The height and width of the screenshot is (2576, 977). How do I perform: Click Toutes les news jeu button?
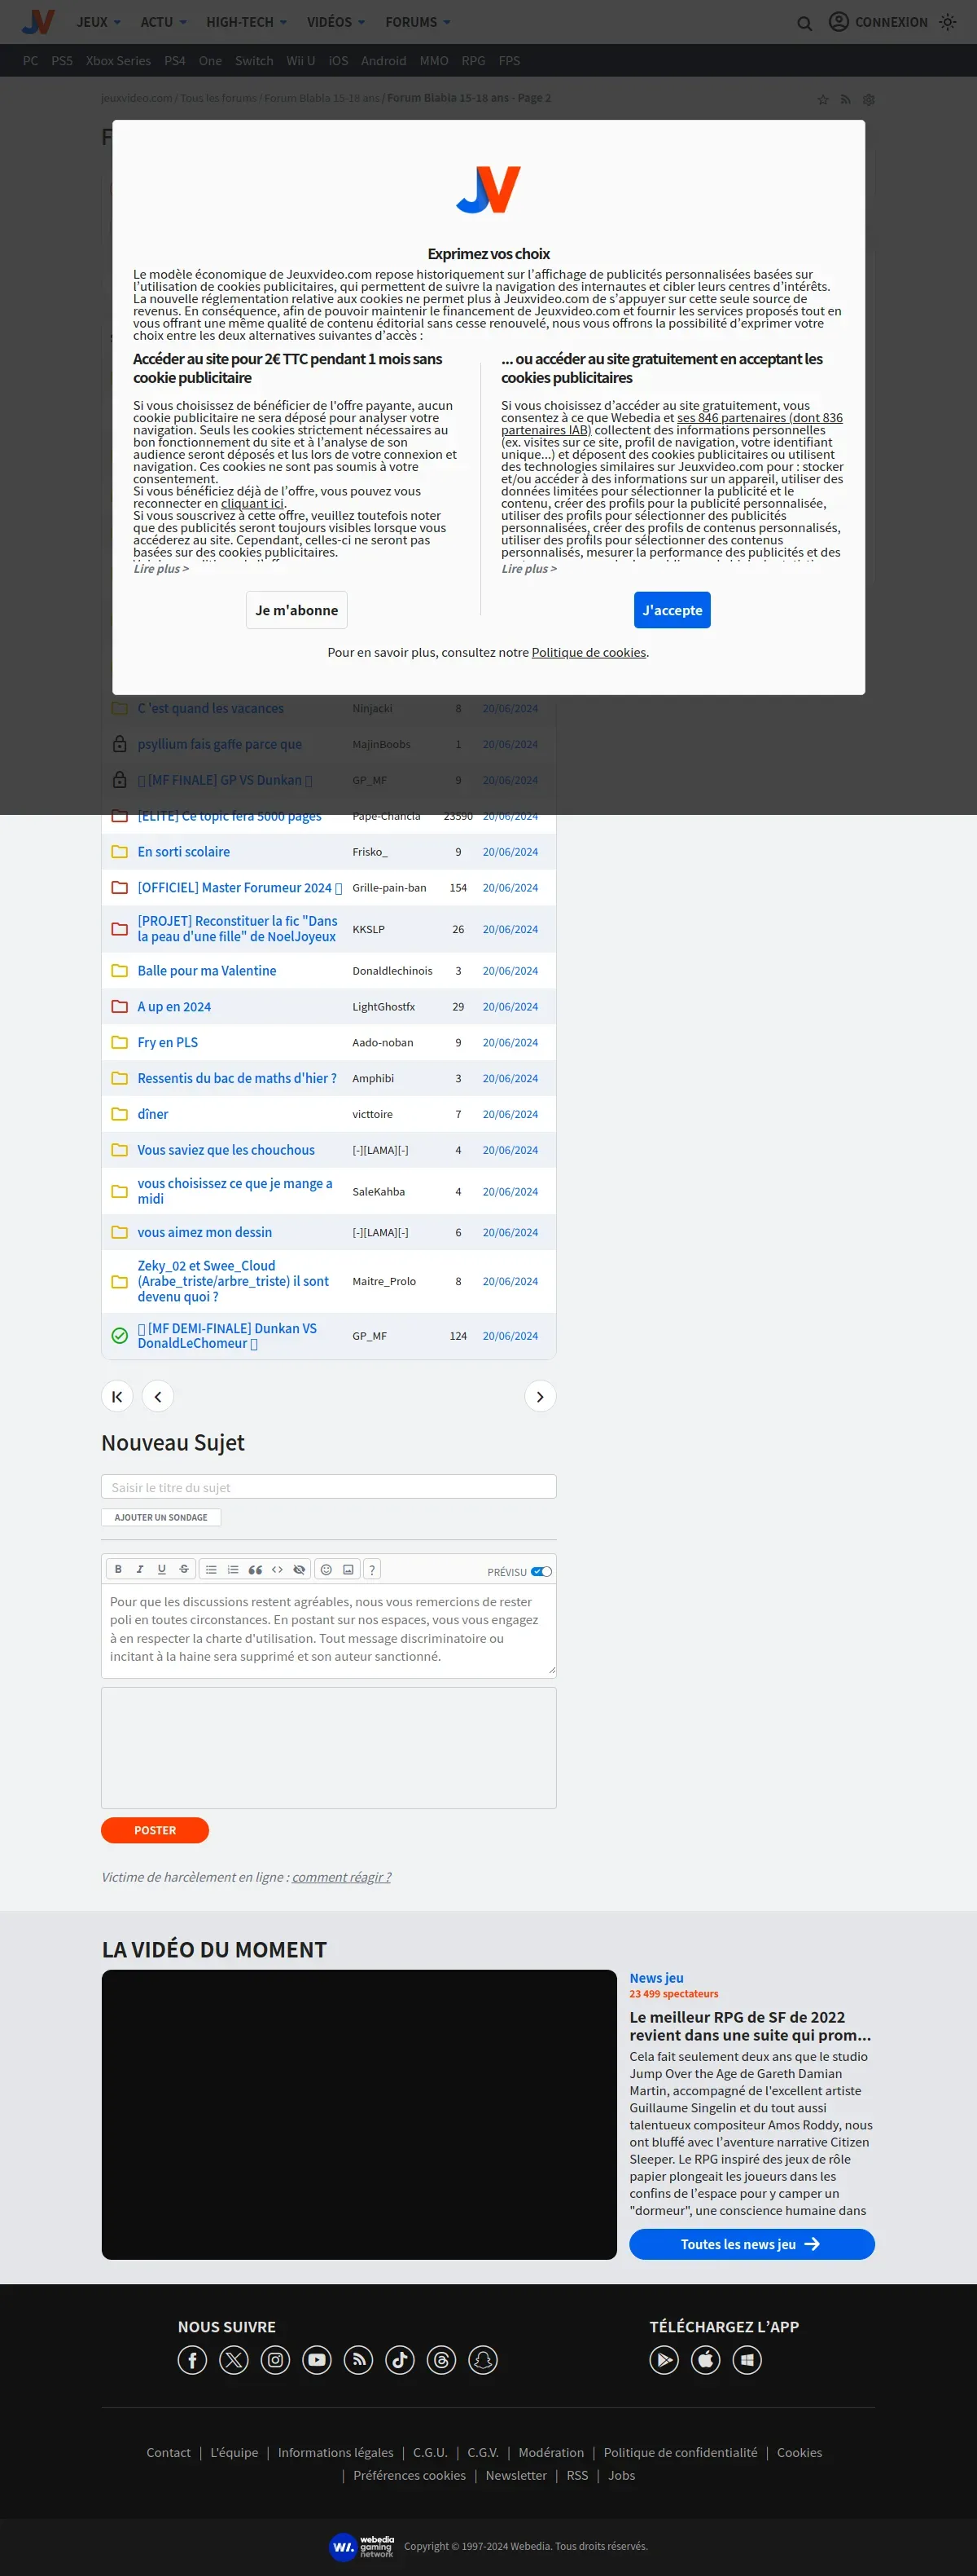point(751,2244)
